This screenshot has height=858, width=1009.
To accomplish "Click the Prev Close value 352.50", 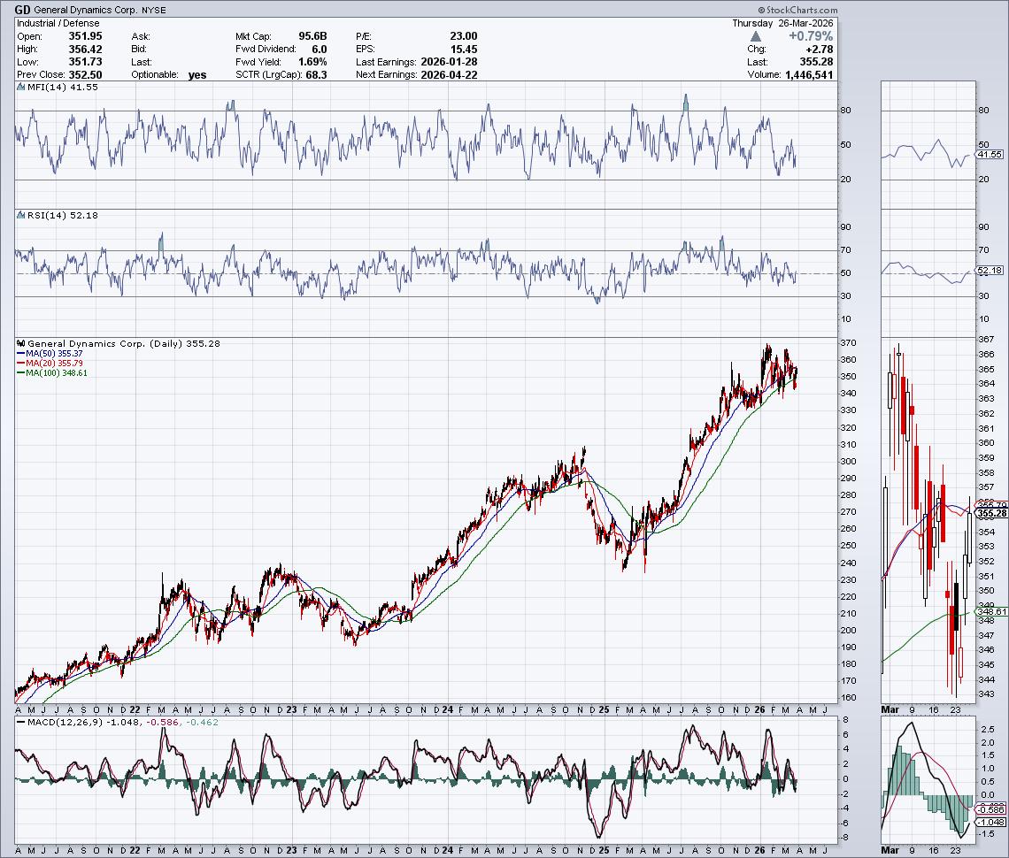I will click(85, 74).
